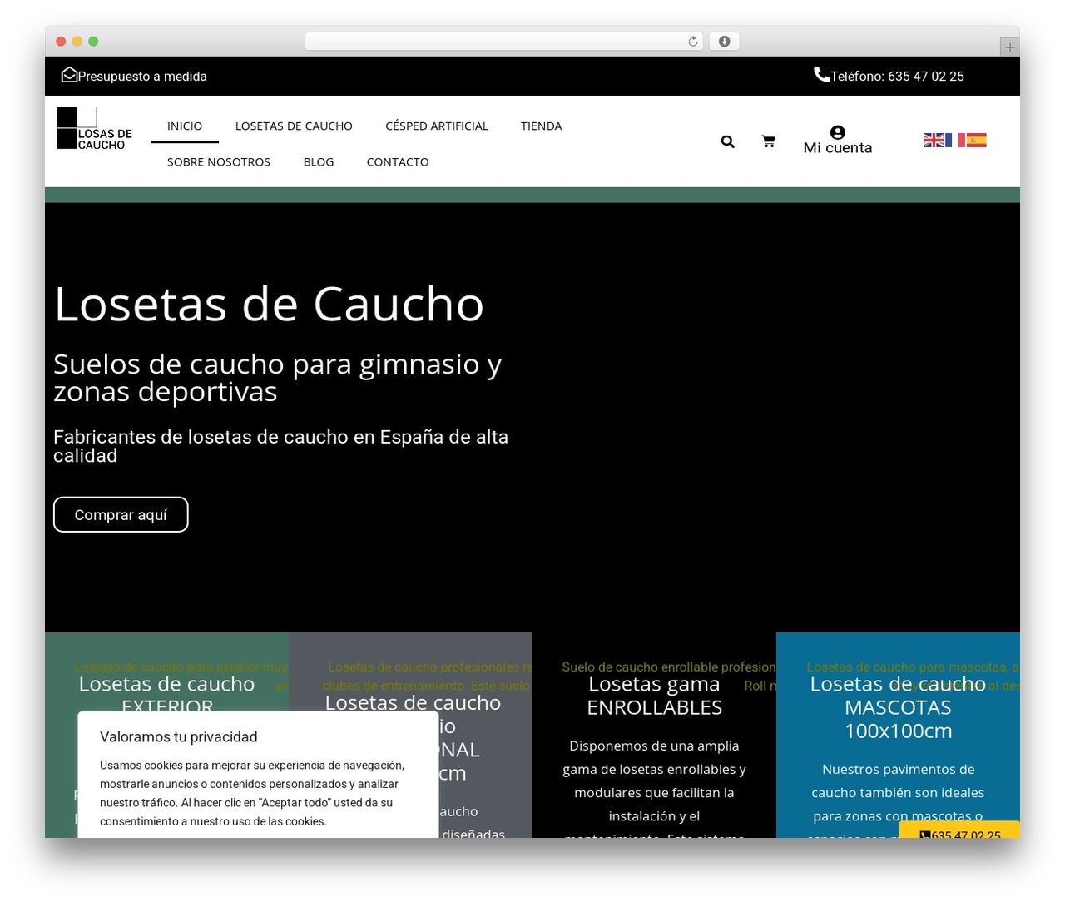1065x902 pixels.
Task: Click Suelos de caucho para gimnasio subtitle
Action: point(278,377)
